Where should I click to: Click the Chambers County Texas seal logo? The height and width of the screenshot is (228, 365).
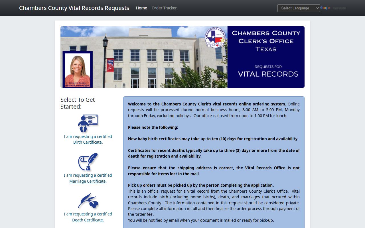[x=216, y=38]
